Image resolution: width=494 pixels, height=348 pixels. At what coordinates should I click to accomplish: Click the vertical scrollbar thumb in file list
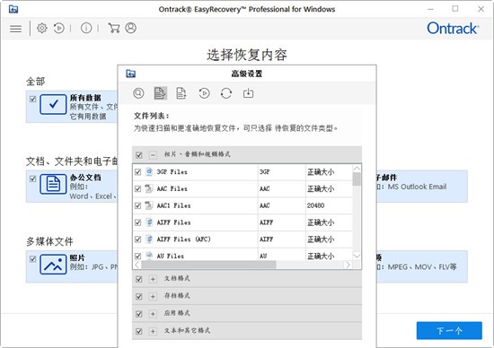tap(357, 179)
